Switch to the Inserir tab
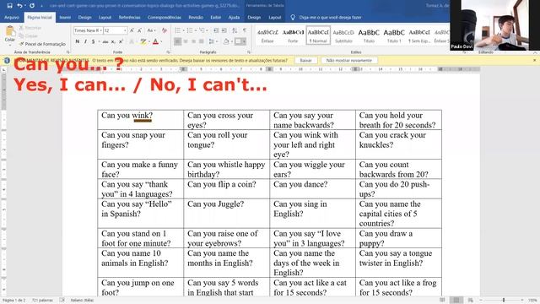Screen dimensions: 540x304 click(x=65, y=17)
